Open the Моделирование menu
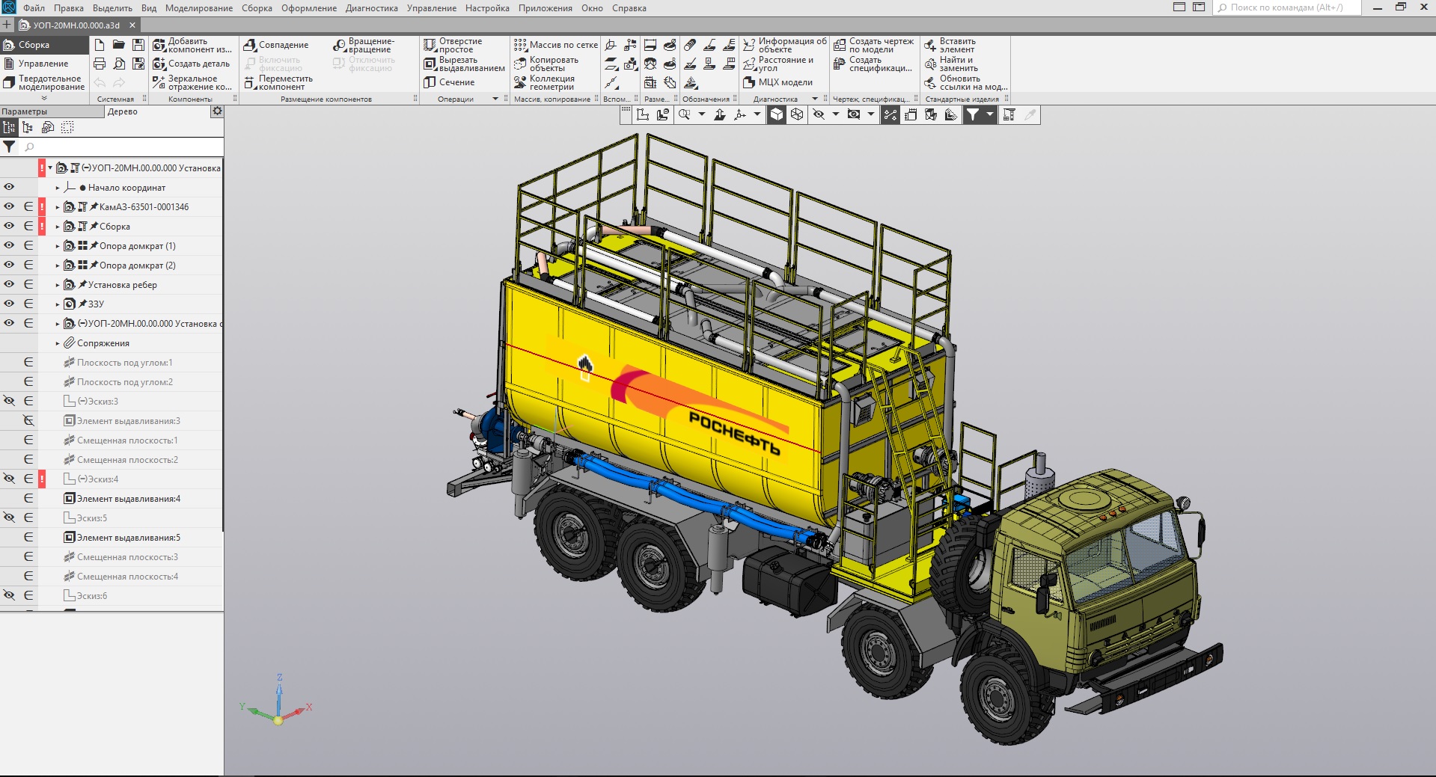The image size is (1436, 777). [199, 8]
